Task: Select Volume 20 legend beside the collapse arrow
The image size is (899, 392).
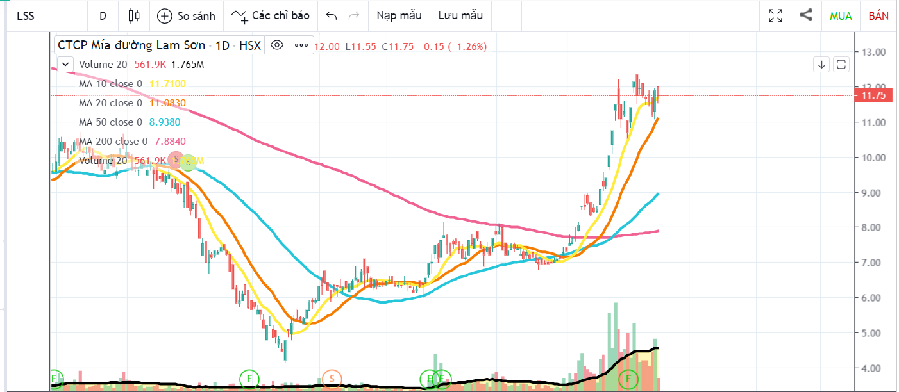Action: (103, 64)
